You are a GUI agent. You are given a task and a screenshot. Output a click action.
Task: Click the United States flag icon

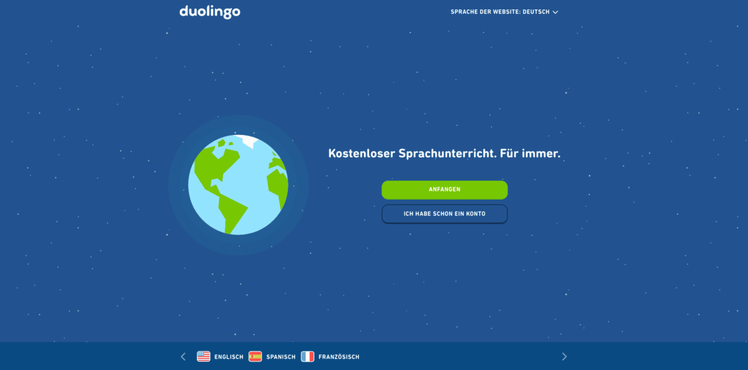(x=204, y=357)
